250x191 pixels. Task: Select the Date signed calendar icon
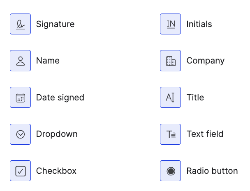[21, 98]
